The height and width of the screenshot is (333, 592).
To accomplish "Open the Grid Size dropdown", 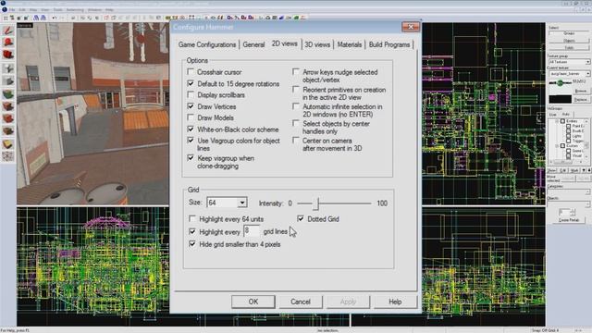I will 242,203.
